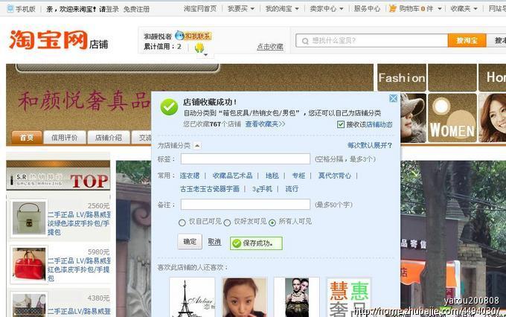Select 仅自己可见 radio button
The width and height of the screenshot is (506, 317).
182,222
